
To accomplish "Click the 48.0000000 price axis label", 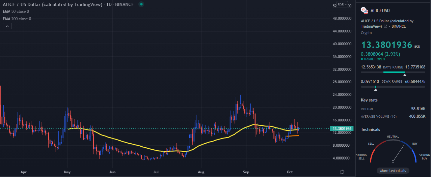I will tap(343, 19).
